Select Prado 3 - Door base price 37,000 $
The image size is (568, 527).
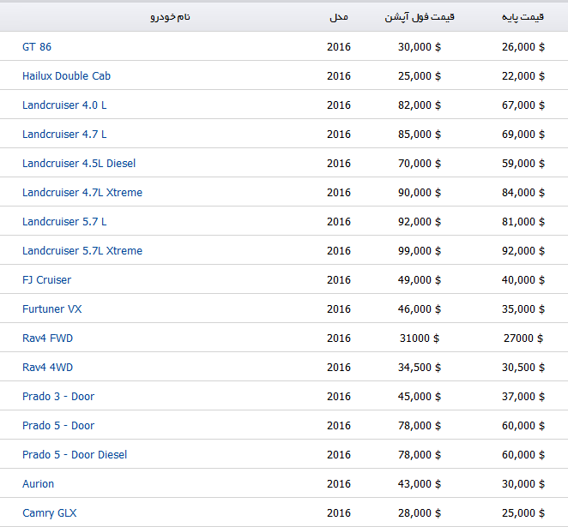(523, 396)
